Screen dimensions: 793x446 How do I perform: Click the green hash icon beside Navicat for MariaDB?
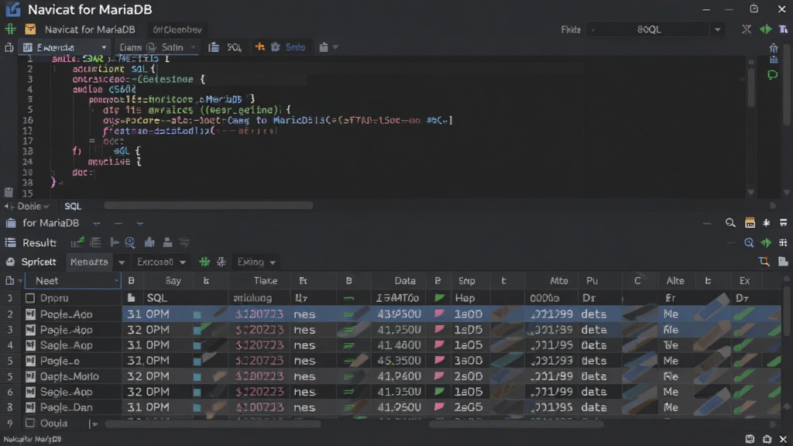tap(10, 29)
